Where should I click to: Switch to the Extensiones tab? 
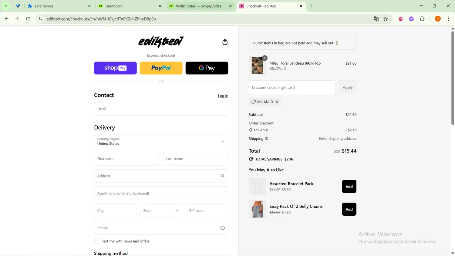pyautogui.click(x=59, y=6)
